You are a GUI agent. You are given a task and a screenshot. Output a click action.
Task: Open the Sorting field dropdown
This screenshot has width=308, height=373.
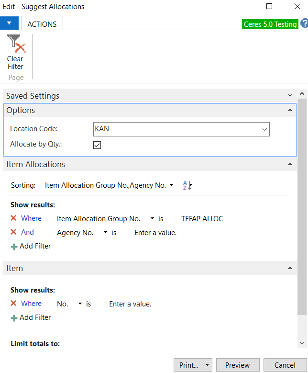pyautogui.click(x=171, y=185)
